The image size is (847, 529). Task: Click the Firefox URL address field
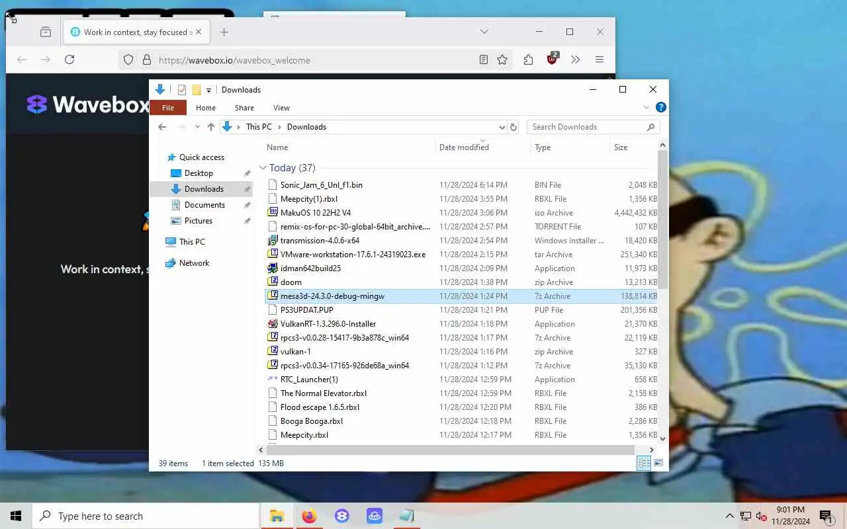(x=314, y=60)
